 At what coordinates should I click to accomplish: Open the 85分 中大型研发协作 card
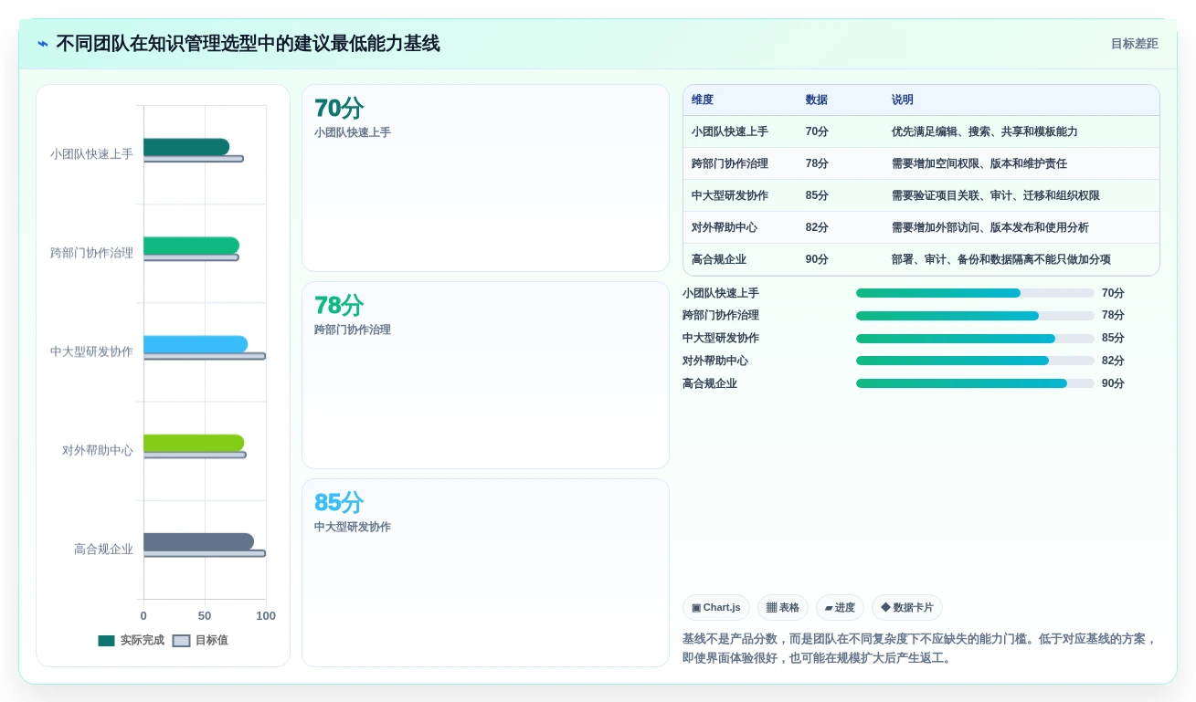point(485,572)
